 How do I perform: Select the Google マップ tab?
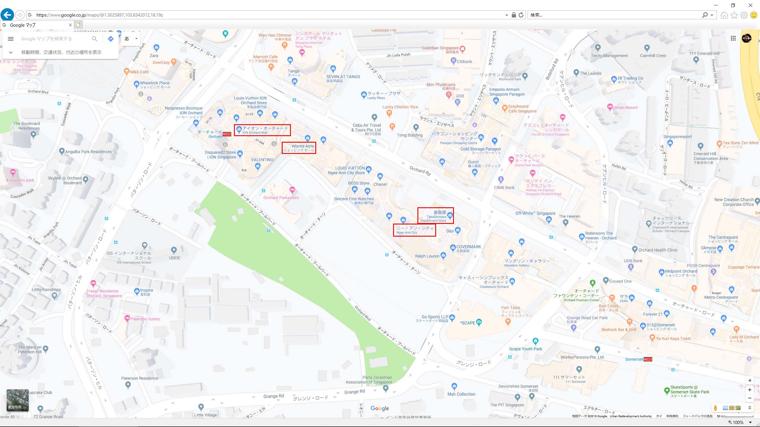pyautogui.click(x=37, y=25)
